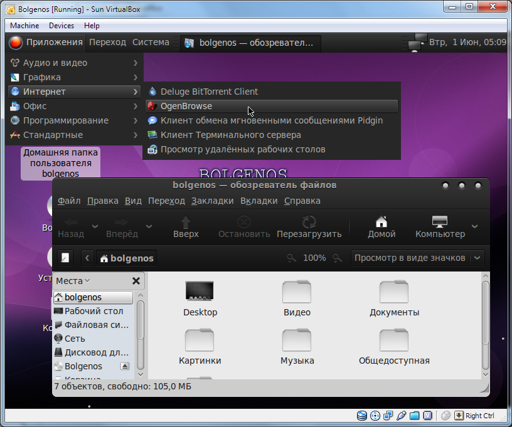This screenshot has width=512, height=427.
Task: Click VirtualBox USB devices status icon
Action: tap(402, 416)
